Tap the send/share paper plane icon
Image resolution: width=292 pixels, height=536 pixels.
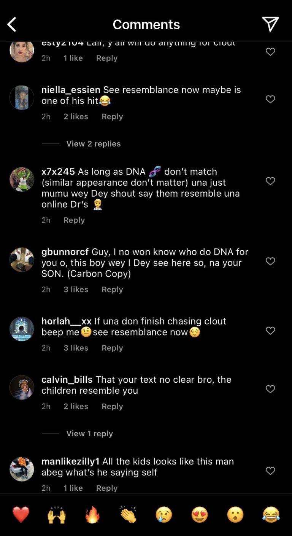[270, 24]
